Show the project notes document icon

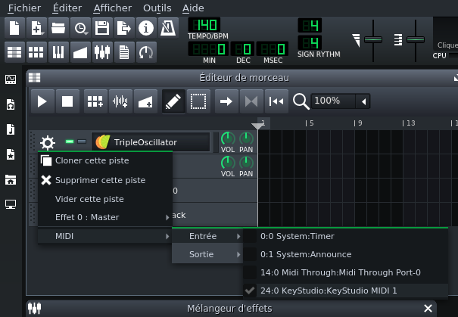124,52
